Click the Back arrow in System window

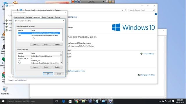point(7,10)
